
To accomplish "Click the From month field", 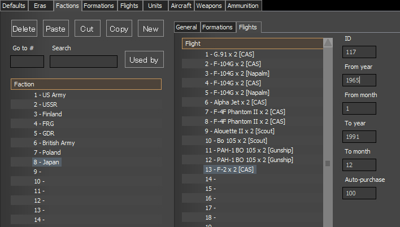I will [359, 108].
